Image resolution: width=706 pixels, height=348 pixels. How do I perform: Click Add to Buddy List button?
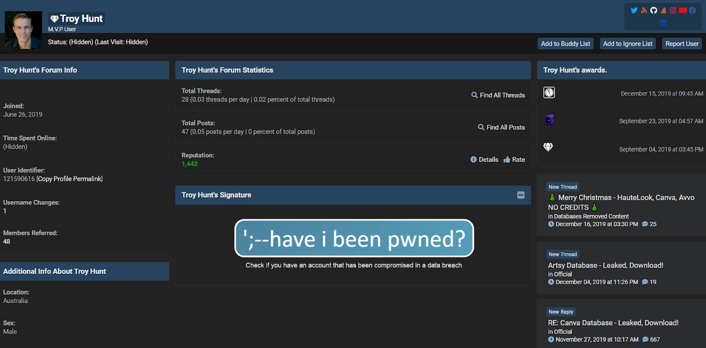click(x=565, y=44)
